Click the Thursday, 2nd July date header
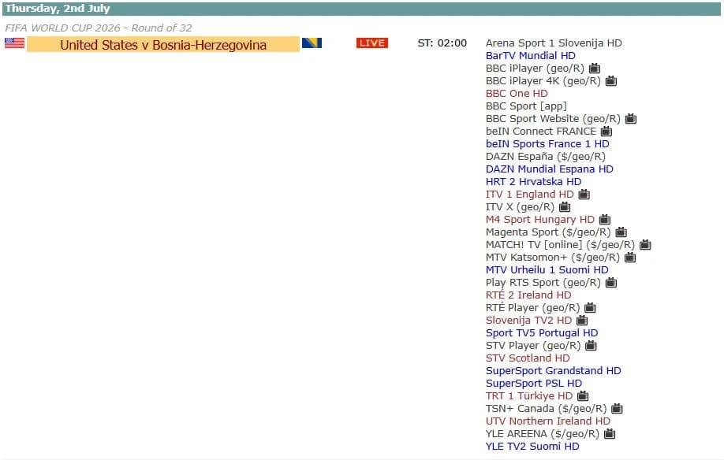 coord(58,9)
